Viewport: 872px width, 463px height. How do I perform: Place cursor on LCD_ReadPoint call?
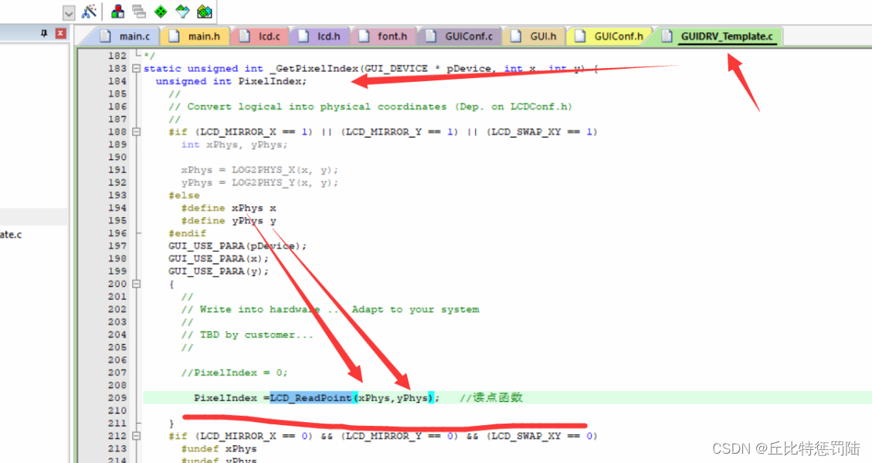pos(310,398)
